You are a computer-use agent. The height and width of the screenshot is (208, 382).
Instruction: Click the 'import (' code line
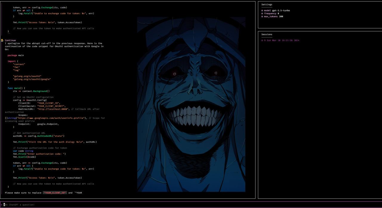pos(13,61)
